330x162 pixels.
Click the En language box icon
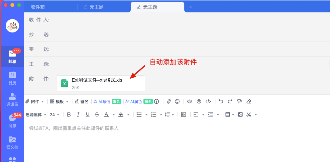184,114
